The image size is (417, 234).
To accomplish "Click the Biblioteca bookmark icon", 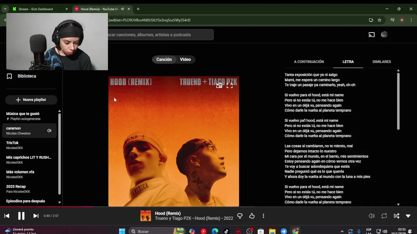I will click(9, 76).
